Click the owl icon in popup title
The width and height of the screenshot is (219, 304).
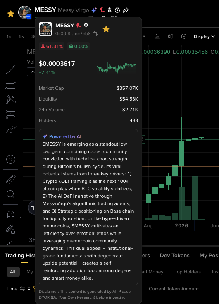pyautogui.click(x=86, y=25)
